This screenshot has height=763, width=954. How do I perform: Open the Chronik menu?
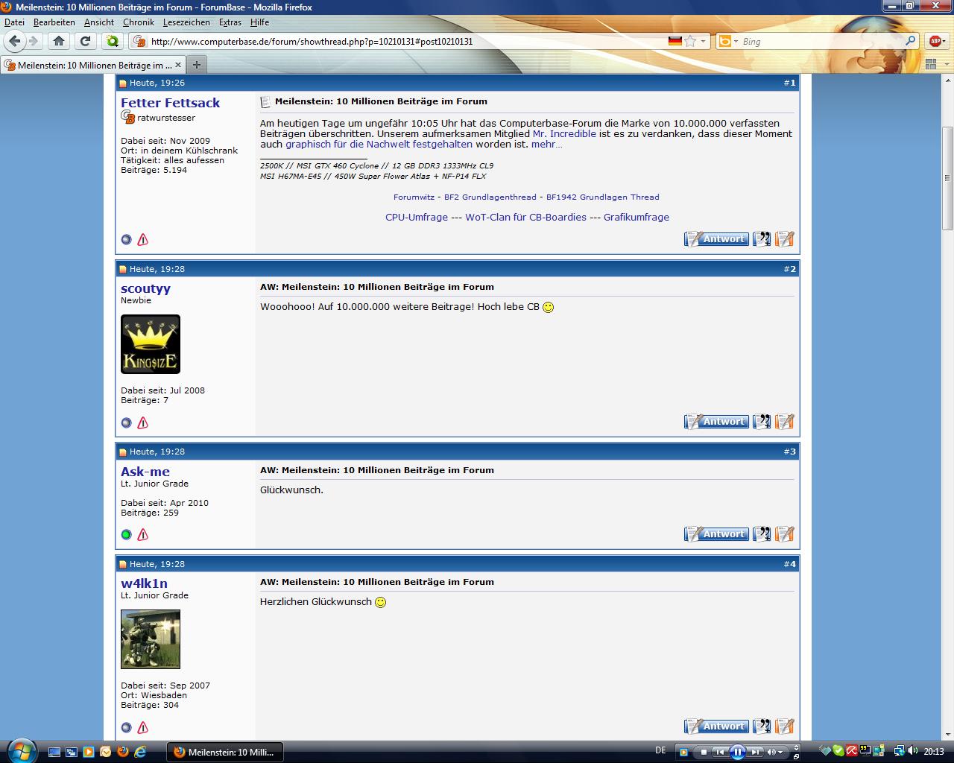point(139,22)
